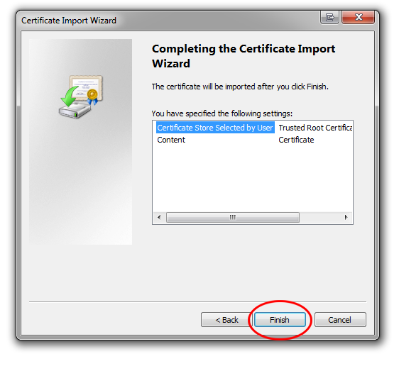Click the 'Certificate Import Wizard' title bar text

pos(69,21)
